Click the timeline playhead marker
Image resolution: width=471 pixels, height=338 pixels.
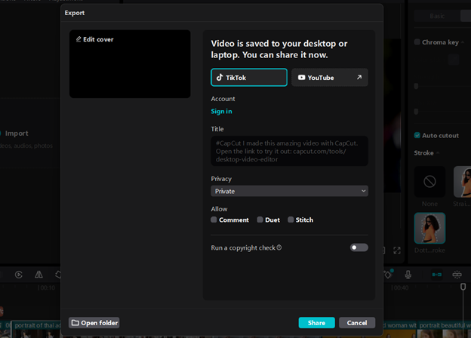coord(463,287)
